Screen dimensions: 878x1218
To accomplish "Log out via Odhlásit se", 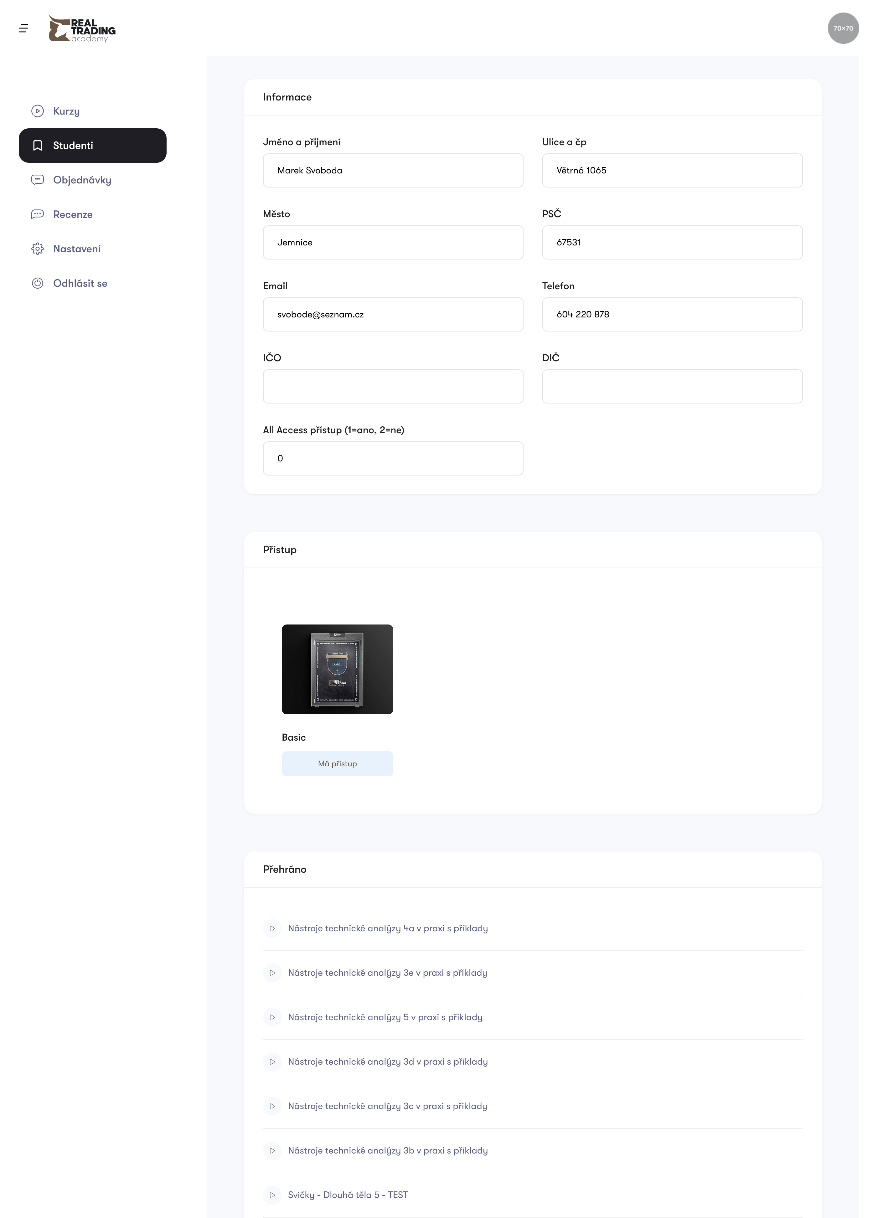I will [x=92, y=283].
